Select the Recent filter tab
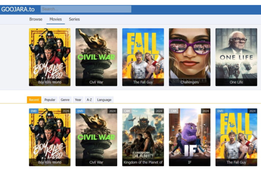Image resolution: width=261 pixels, height=174 pixels. pyautogui.click(x=34, y=100)
